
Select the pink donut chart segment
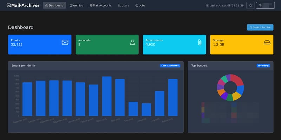point(221,82)
